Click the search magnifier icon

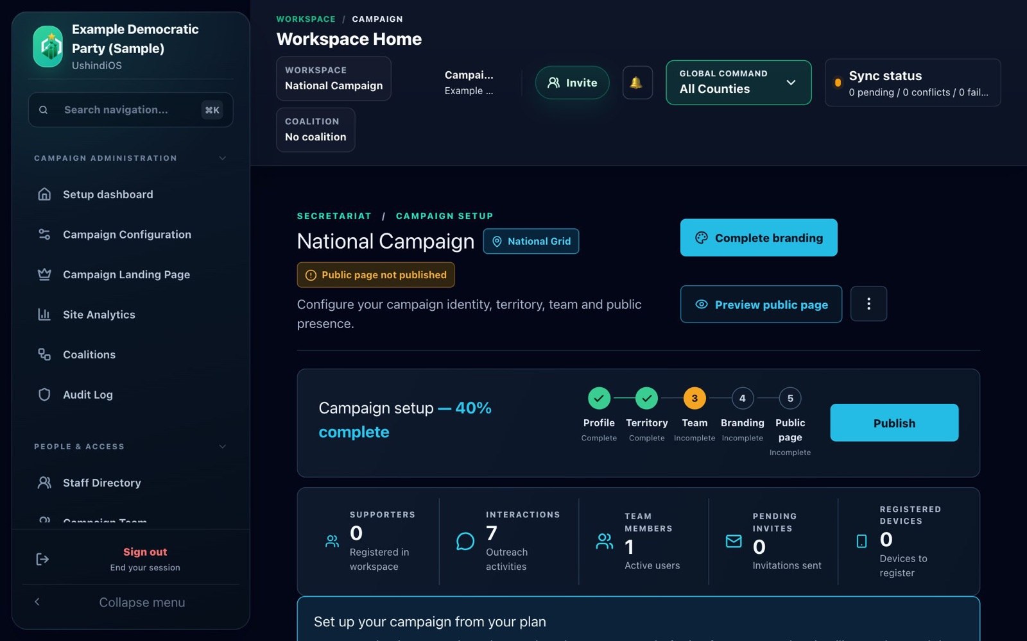point(43,110)
